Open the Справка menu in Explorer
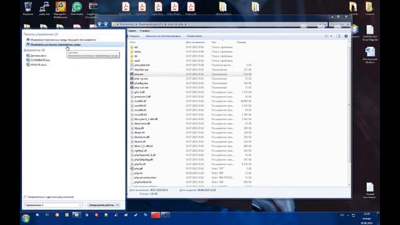 click(x=144, y=31)
